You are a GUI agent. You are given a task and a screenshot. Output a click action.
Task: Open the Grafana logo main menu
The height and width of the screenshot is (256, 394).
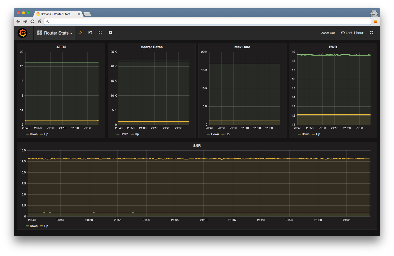(x=23, y=33)
